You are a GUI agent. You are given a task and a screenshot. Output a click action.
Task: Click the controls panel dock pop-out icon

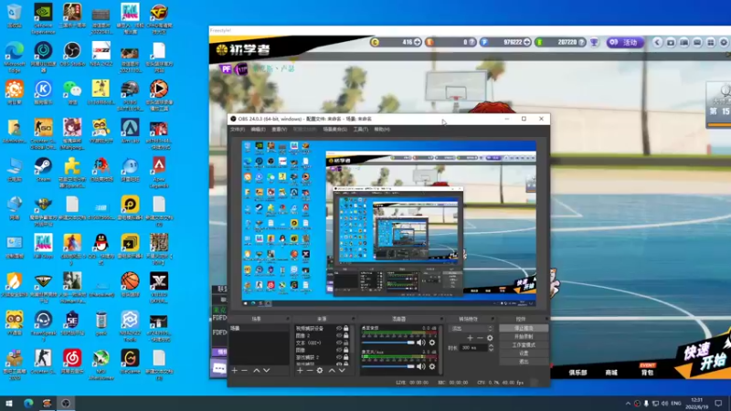[547, 319]
